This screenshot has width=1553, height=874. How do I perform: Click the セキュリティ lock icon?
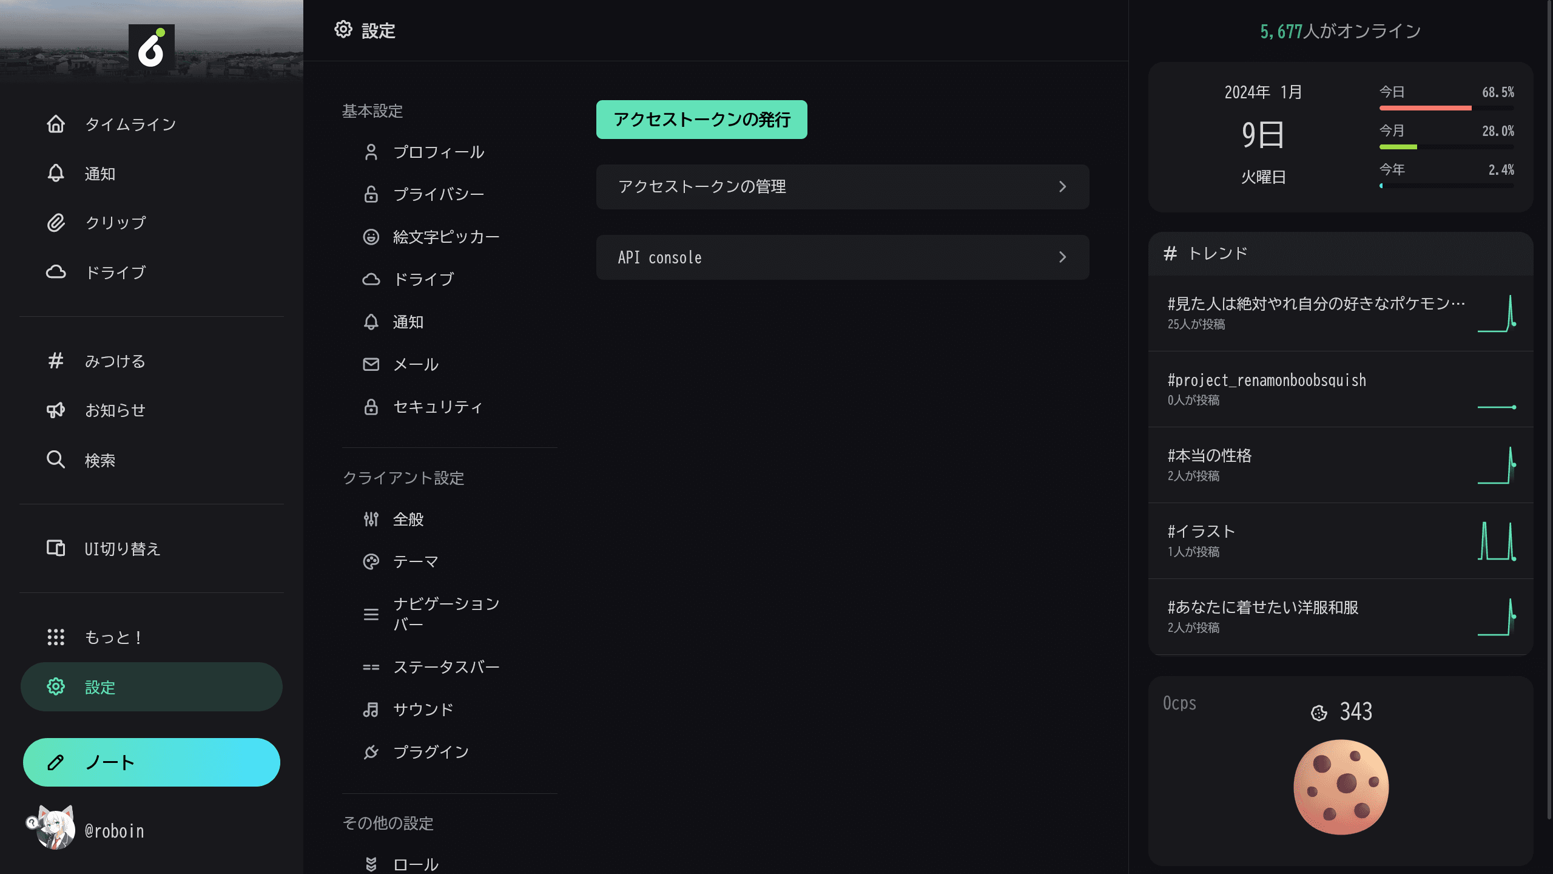(371, 407)
